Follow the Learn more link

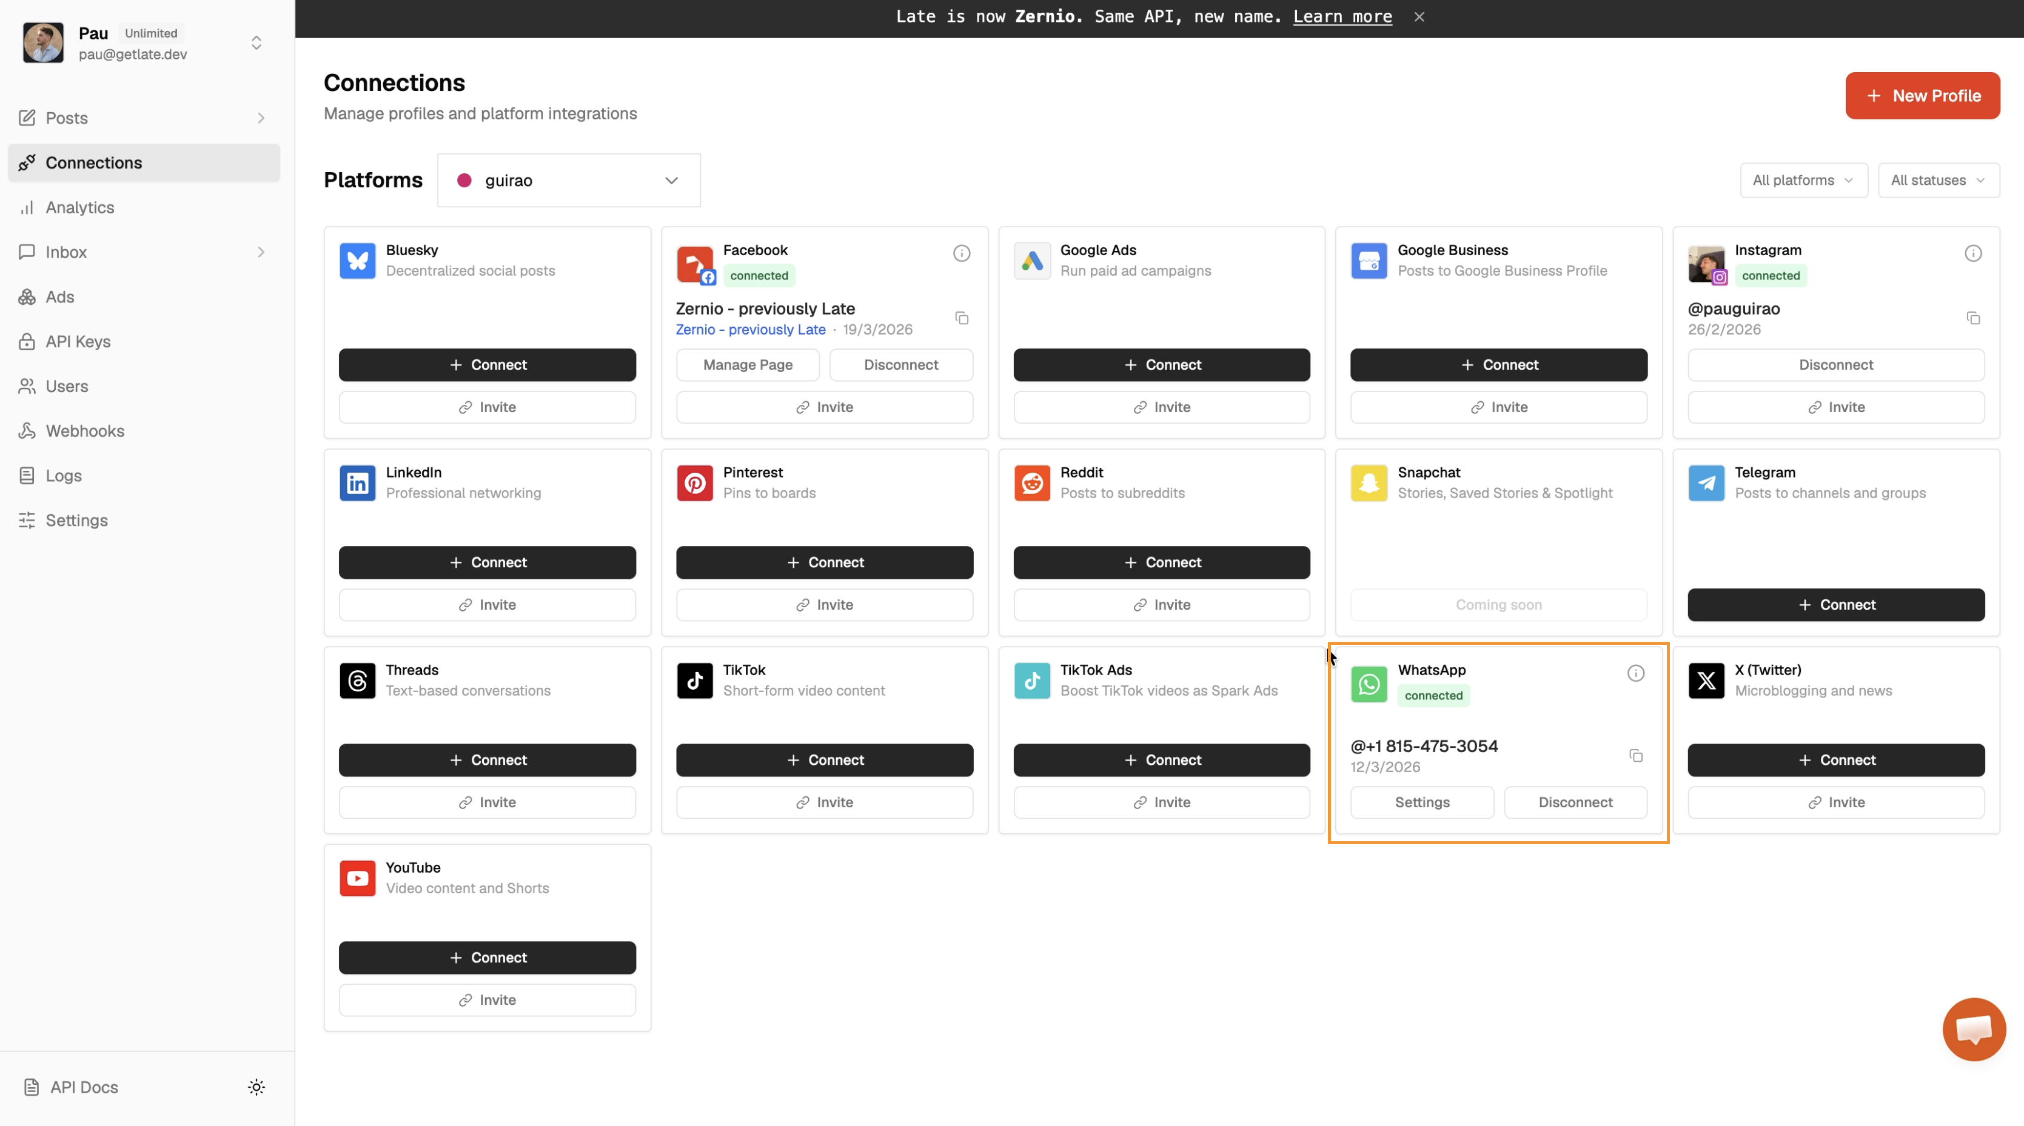coord(1342,16)
